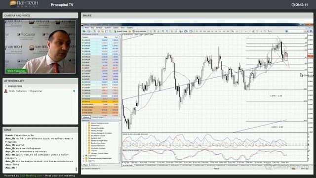Image resolution: width=316 pixels, height=178 pixels.
Task: Select the equidistant channel tool
Action: [x=253, y=31]
